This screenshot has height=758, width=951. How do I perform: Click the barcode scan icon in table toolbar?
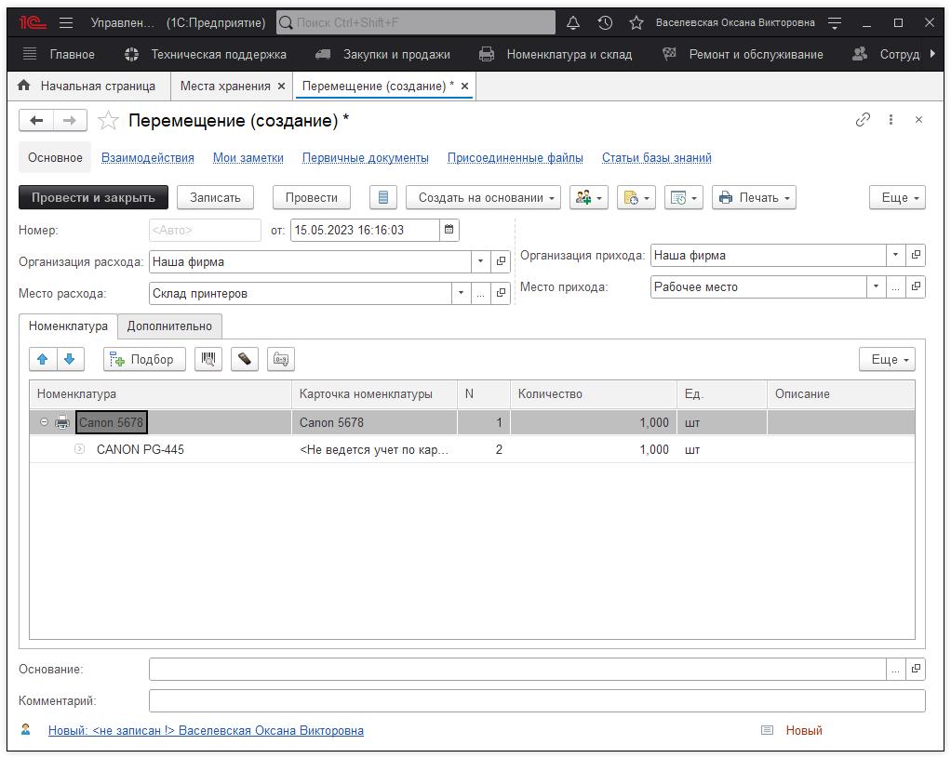click(x=208, y=359)
